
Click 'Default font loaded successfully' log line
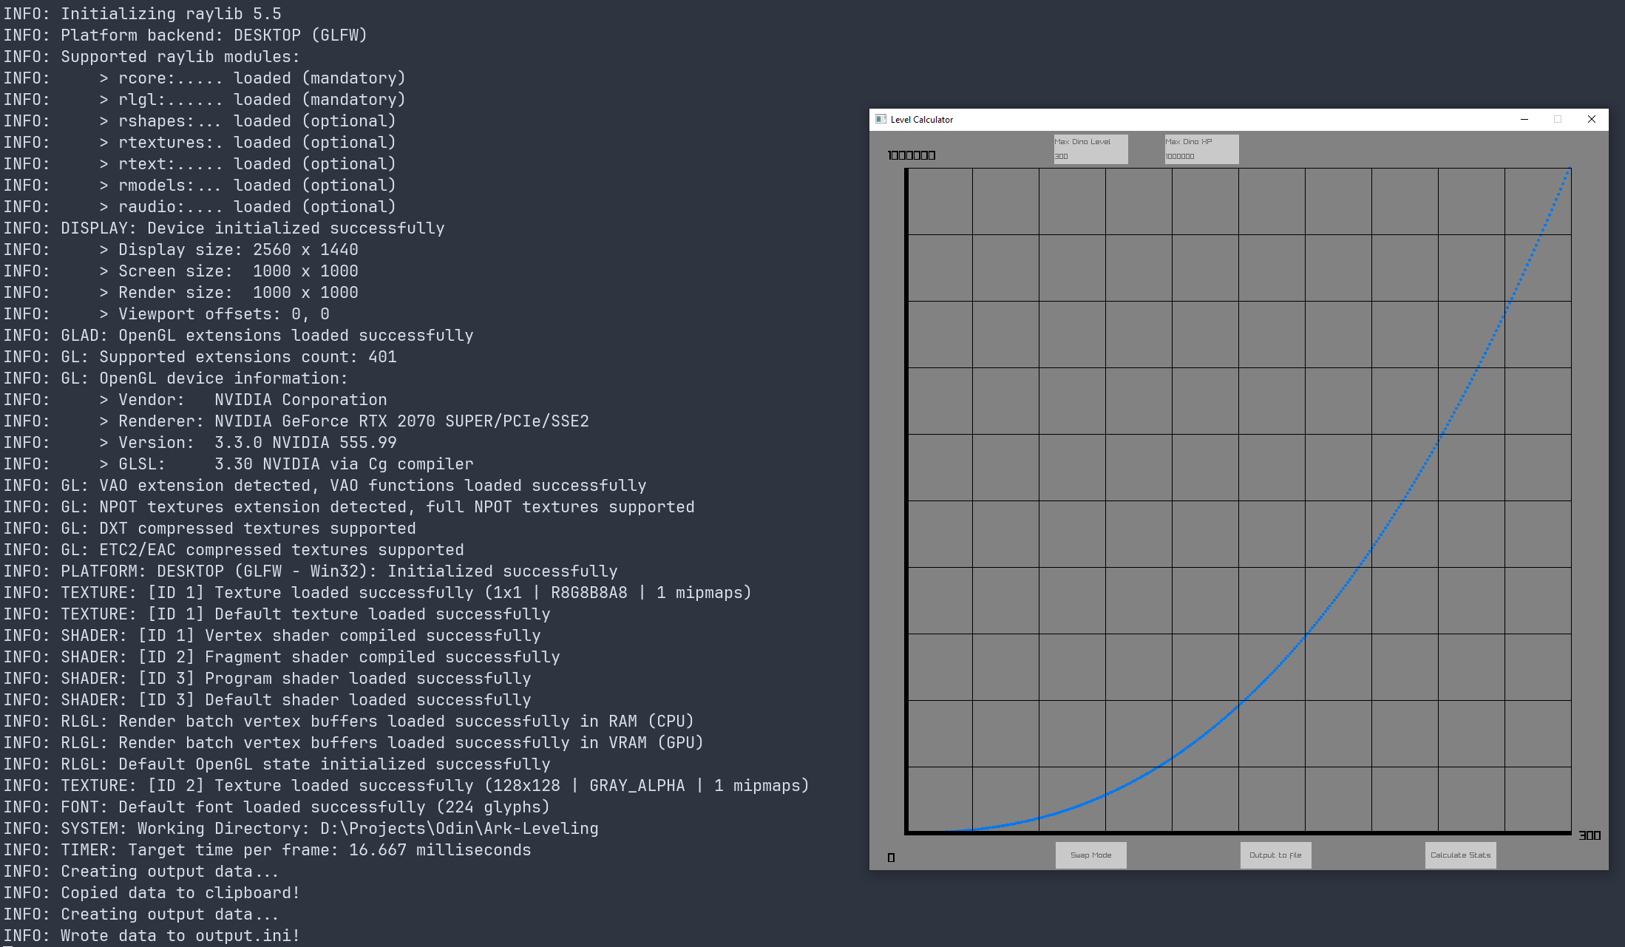pos(277,807)
